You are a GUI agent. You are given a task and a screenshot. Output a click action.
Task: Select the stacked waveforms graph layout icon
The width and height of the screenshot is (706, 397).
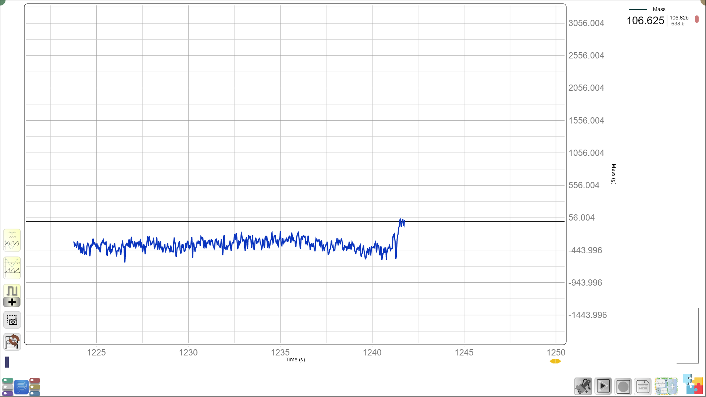(12, 268)
